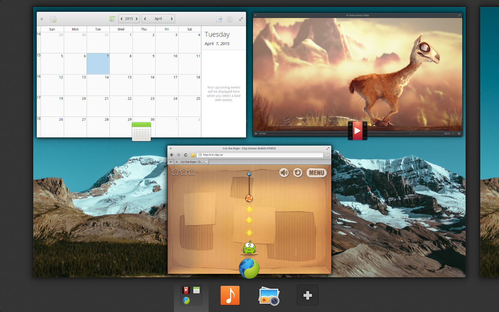
Task: Go to previous month before April
Action: [x=145, y=19]
